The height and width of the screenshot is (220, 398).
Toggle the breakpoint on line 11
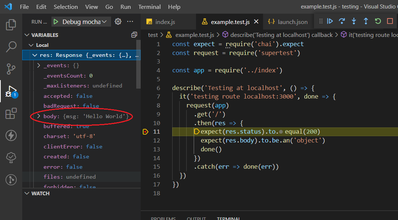(145, 132)
